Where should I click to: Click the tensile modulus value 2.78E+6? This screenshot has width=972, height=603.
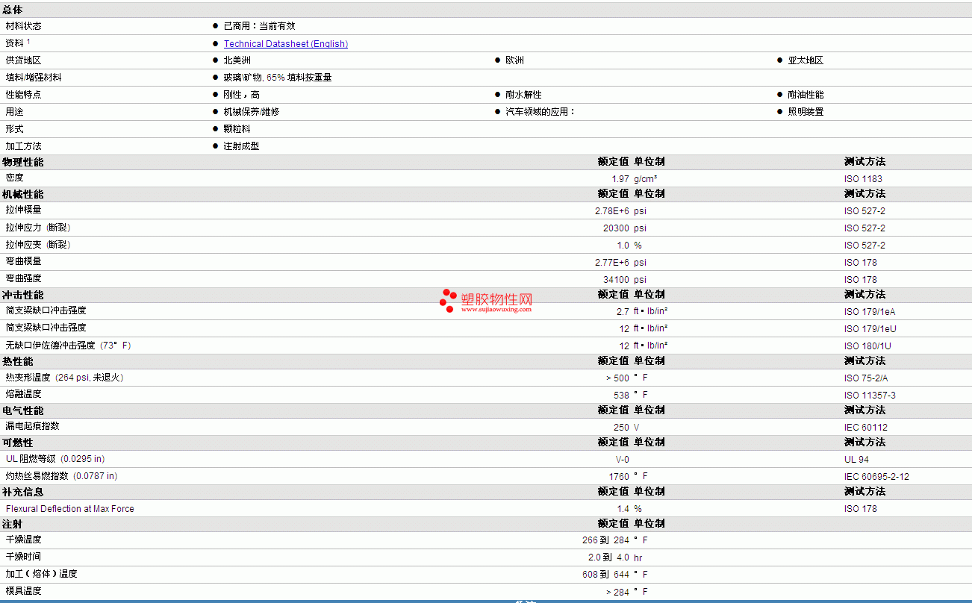point(612,211)
